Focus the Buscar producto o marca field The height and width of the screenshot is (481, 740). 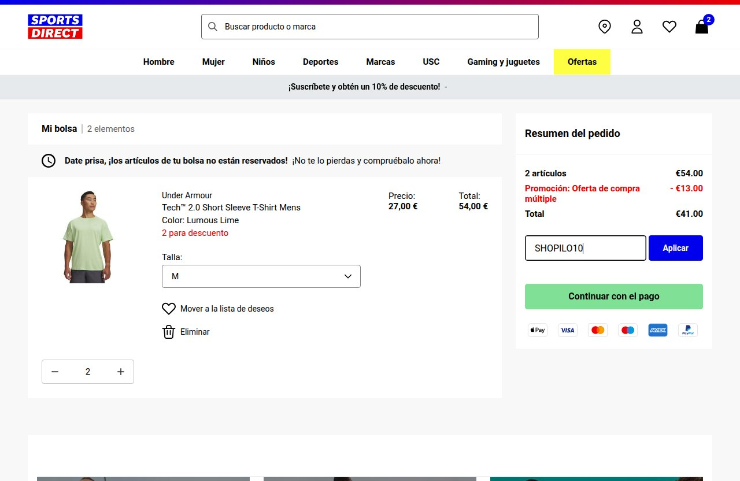click(370, 27)
